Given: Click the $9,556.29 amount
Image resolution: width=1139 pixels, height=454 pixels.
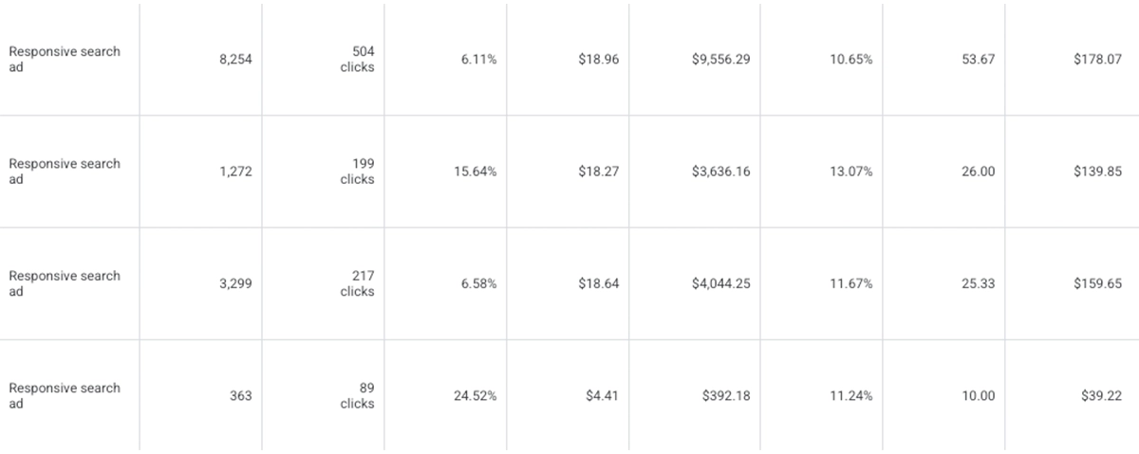Looking at the screenshot, I should [720, 60].
